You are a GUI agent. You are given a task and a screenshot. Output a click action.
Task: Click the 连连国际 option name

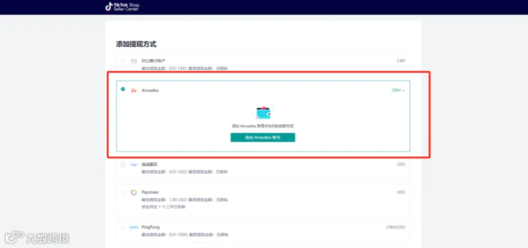pyautogui.click(x=150, y=164)
